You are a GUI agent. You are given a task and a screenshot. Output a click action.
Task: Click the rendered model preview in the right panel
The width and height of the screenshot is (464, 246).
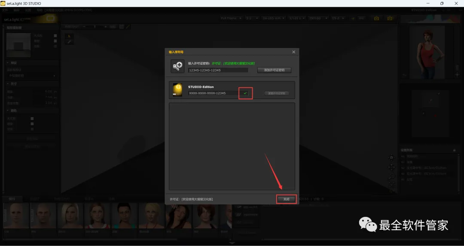point(427,53)
